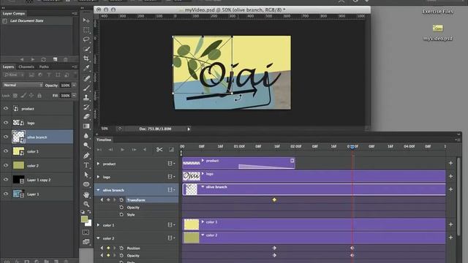Screen dimensions: 468x263
Task: Toggle color 2 Position stopwatch
Action: pos(121,248)
